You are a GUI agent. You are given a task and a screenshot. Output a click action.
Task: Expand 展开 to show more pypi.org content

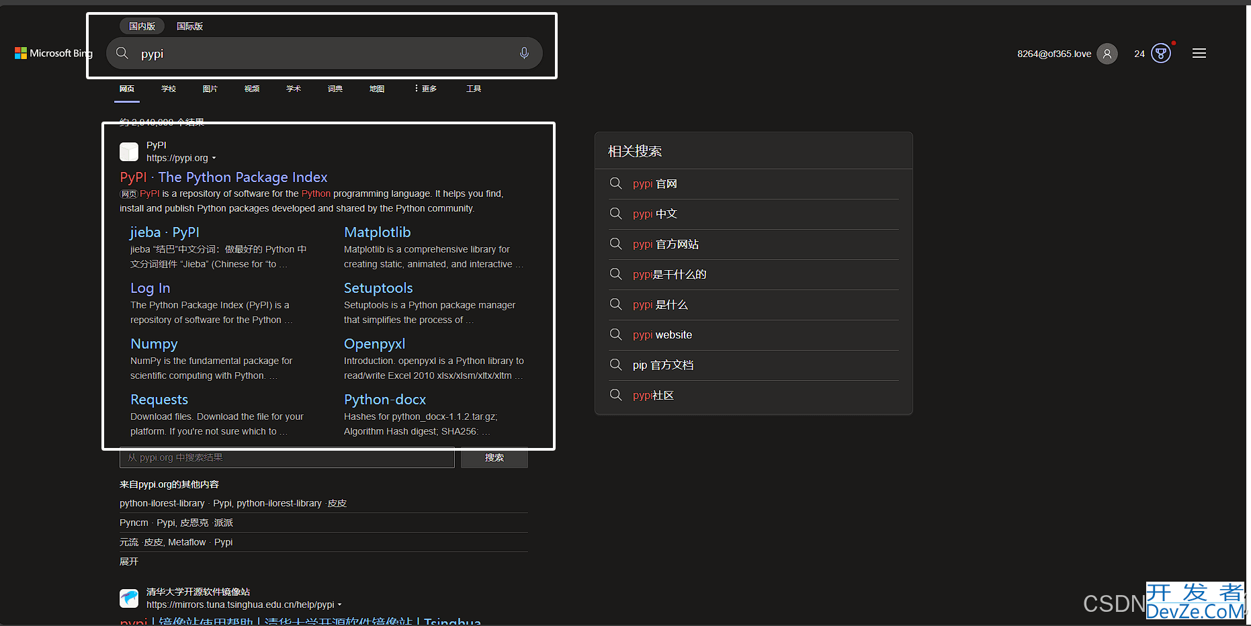(x=129, y=562)
